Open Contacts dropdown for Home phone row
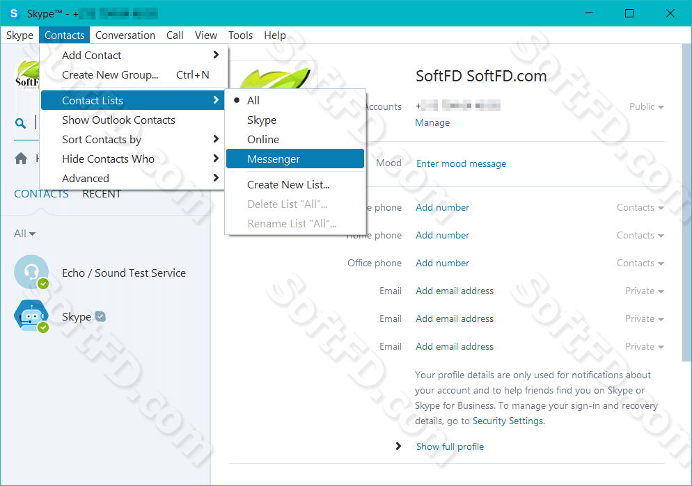Screen dimensions: 692x486 tap(640, 235)
